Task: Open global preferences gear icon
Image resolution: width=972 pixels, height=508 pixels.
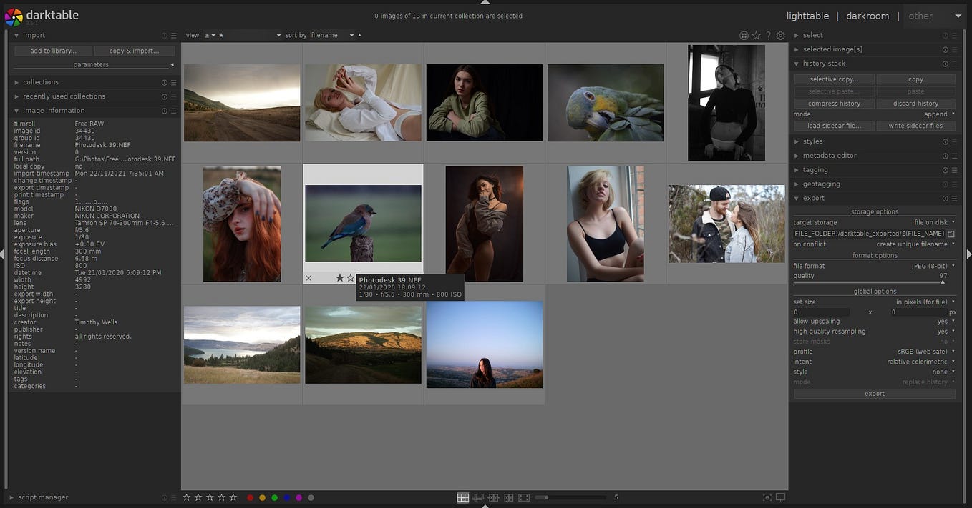Action: tap(780, 35)
